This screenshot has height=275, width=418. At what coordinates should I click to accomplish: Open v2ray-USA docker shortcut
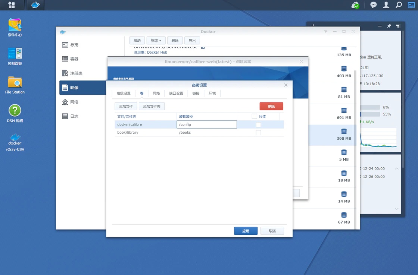coord(15,142)
